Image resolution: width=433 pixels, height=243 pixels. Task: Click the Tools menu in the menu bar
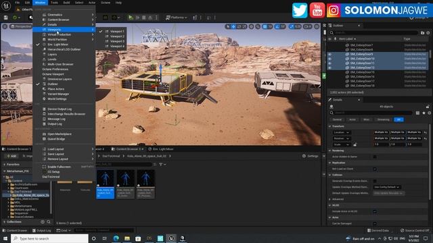[54, 3]
